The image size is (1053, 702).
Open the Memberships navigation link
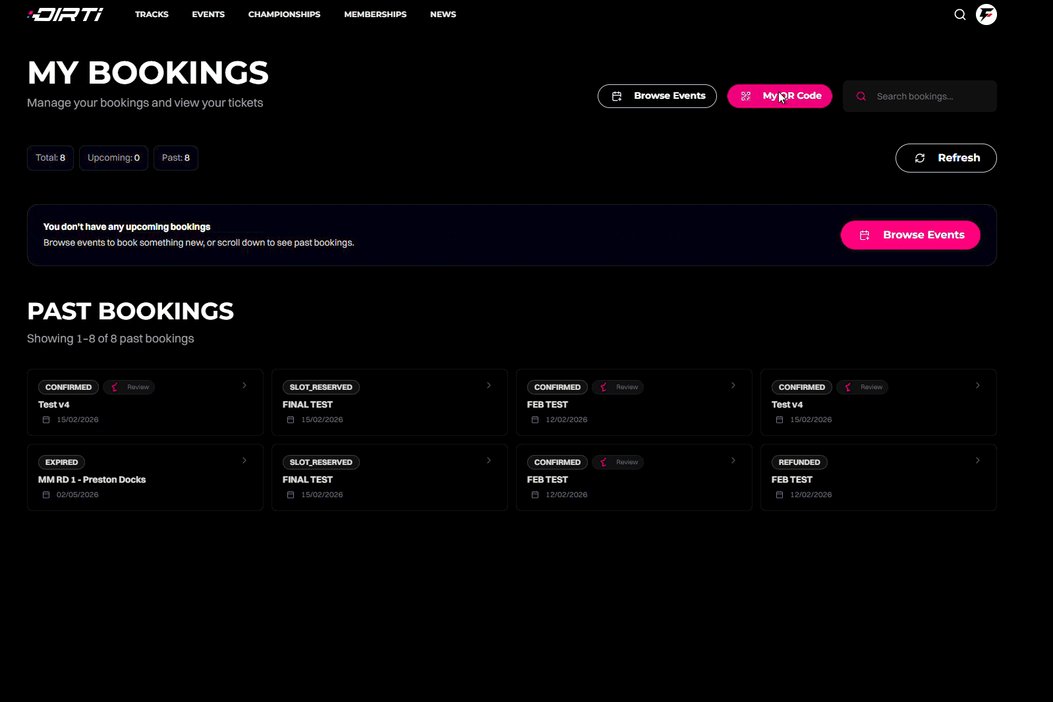click(375, 14)
